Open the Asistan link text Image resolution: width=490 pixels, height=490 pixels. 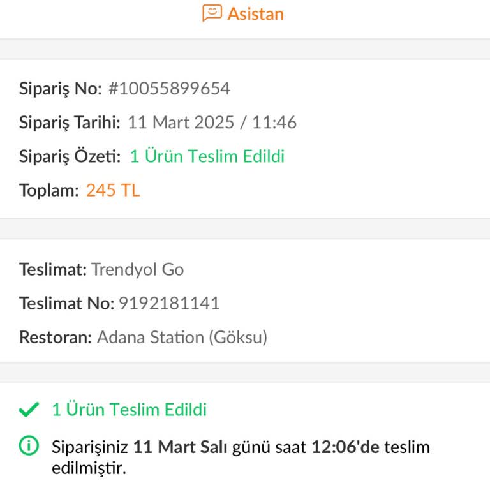pos(255,13)
